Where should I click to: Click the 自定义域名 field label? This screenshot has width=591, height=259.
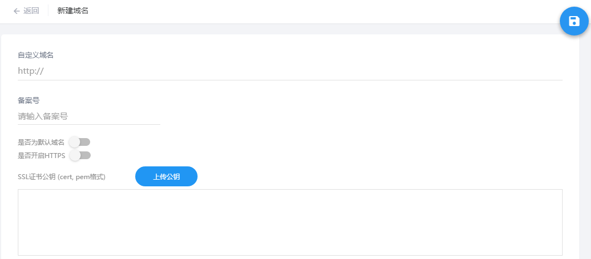click(36, 55)
